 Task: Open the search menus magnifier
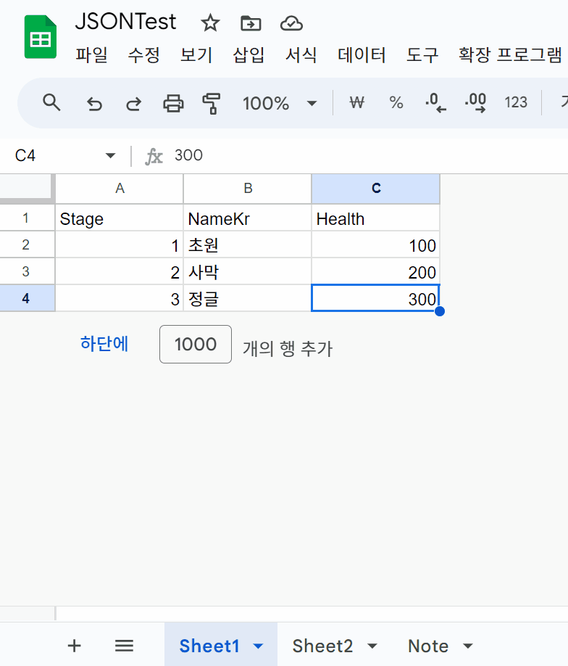coord(51,103)
